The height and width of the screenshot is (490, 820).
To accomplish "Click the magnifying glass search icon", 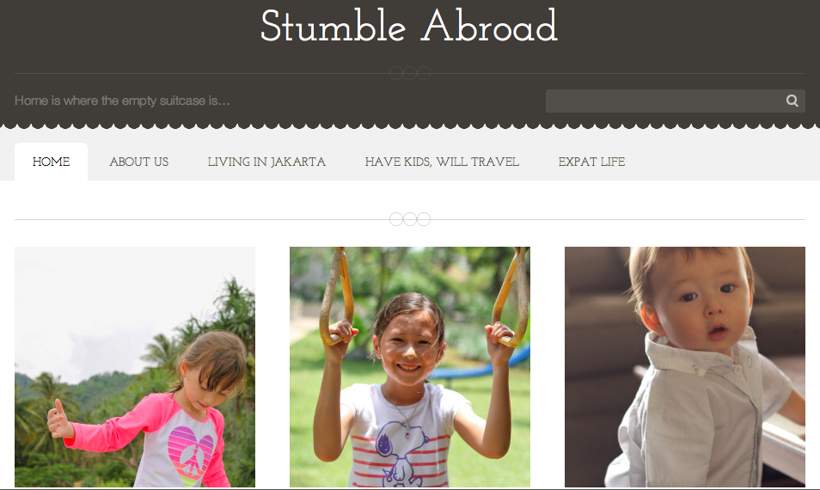I will [792, 101].
